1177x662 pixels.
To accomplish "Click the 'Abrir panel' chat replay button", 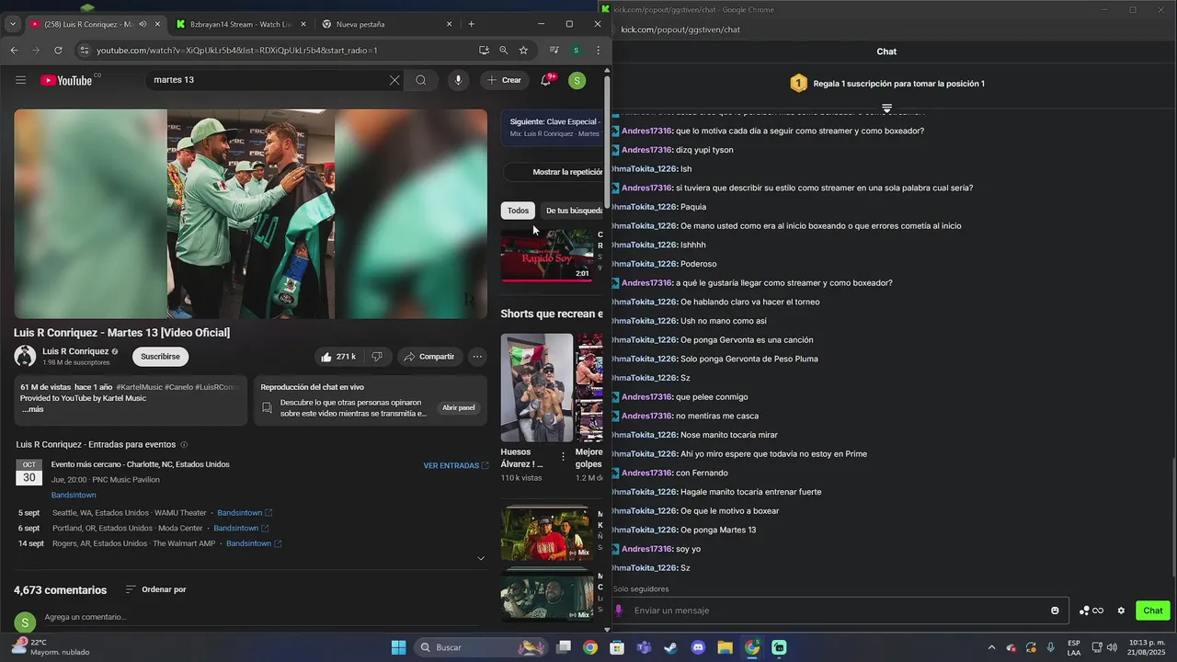I will point(459,407).
